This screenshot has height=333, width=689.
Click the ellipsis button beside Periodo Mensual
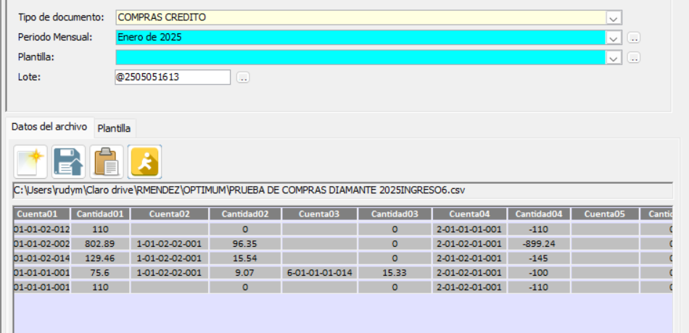point(634,38)
